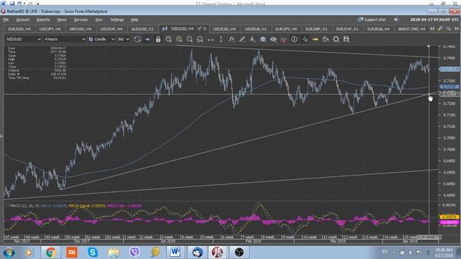Click the save chart diskette icon
The image size is (461, 259).
click(x=346, y=39)
